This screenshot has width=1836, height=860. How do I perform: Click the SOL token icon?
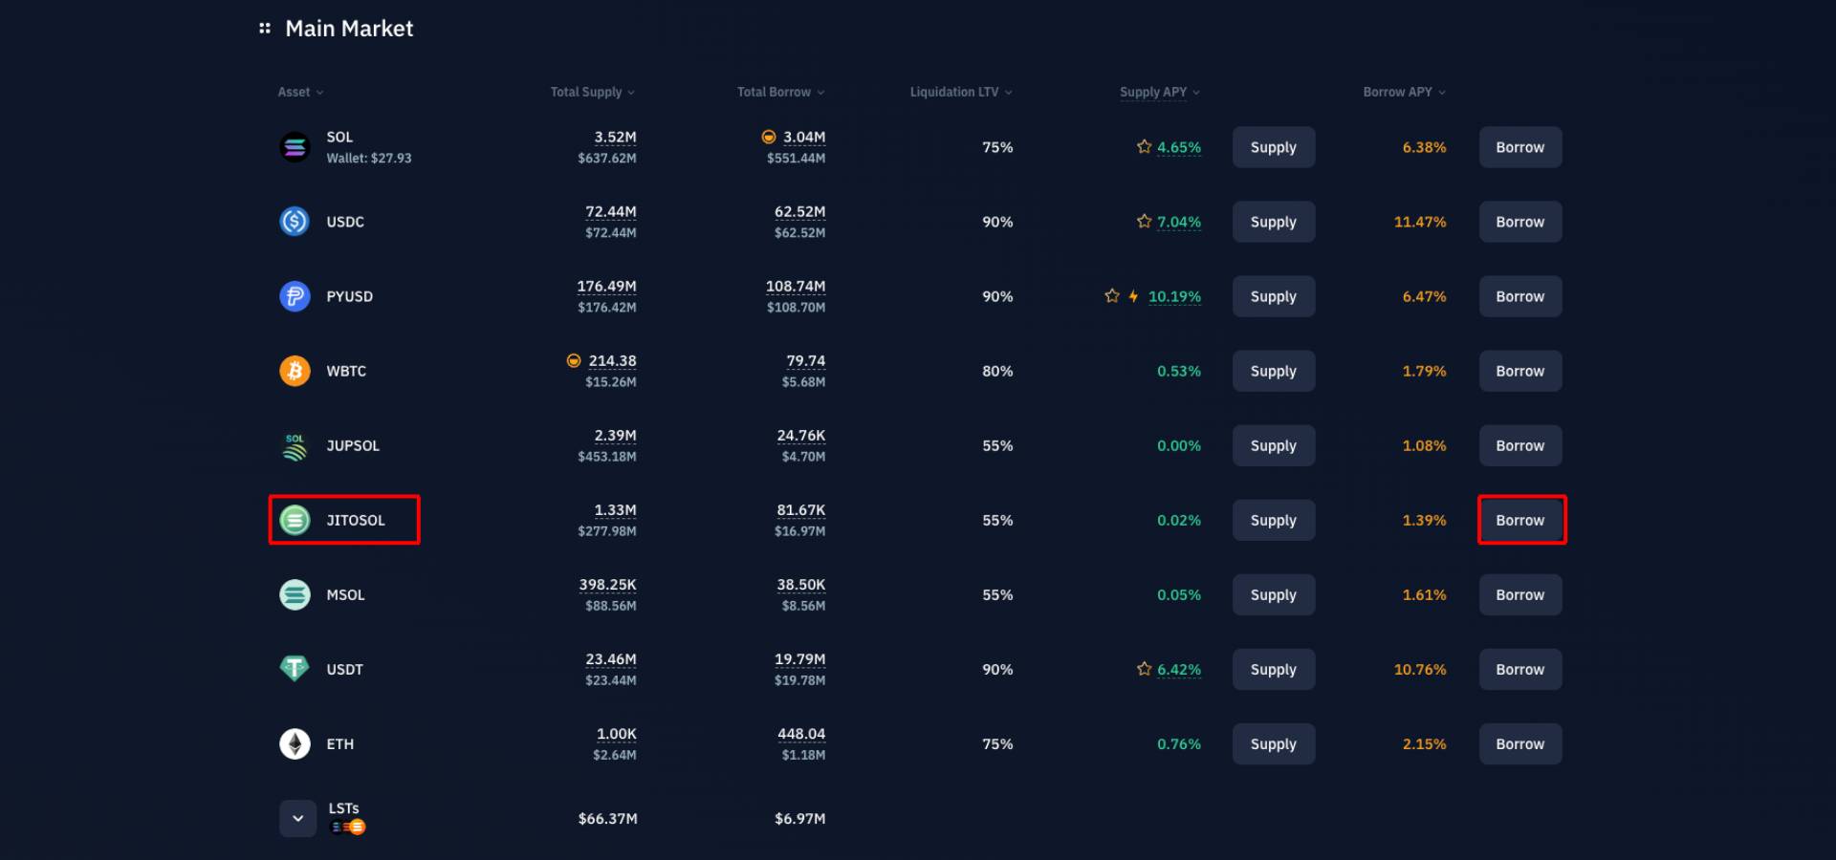click(295, 147)
